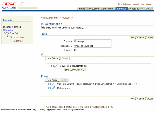This screenshot has width=157, height=113.
Task: Check the Retract driver action checkbox
Action: click(x=50, y=88)
